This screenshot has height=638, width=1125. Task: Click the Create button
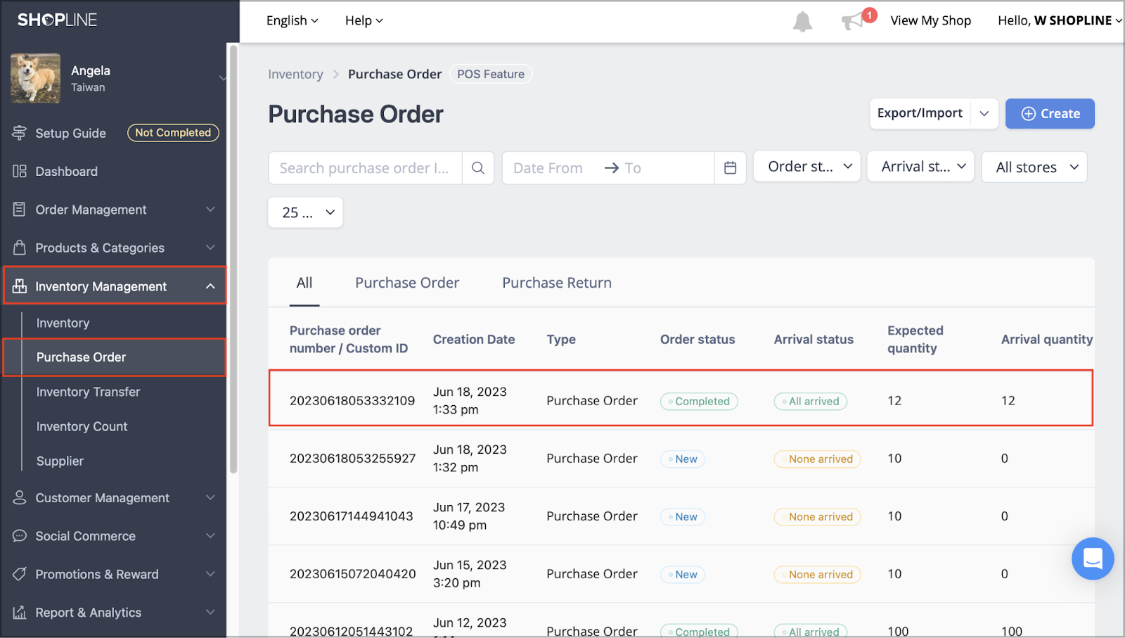coord(1049,113)
